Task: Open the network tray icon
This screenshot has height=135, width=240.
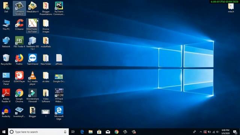Action: (x=213, y=132)
